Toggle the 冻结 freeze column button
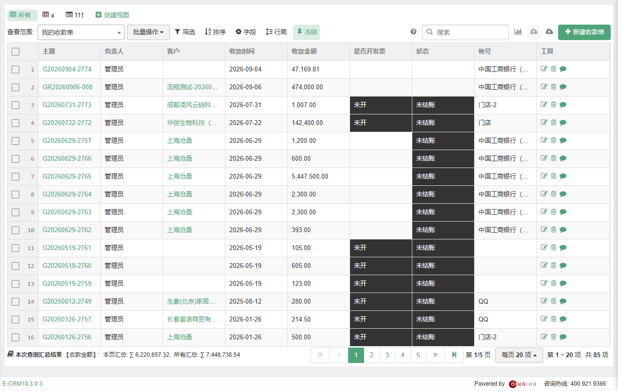 pos(307,32)
